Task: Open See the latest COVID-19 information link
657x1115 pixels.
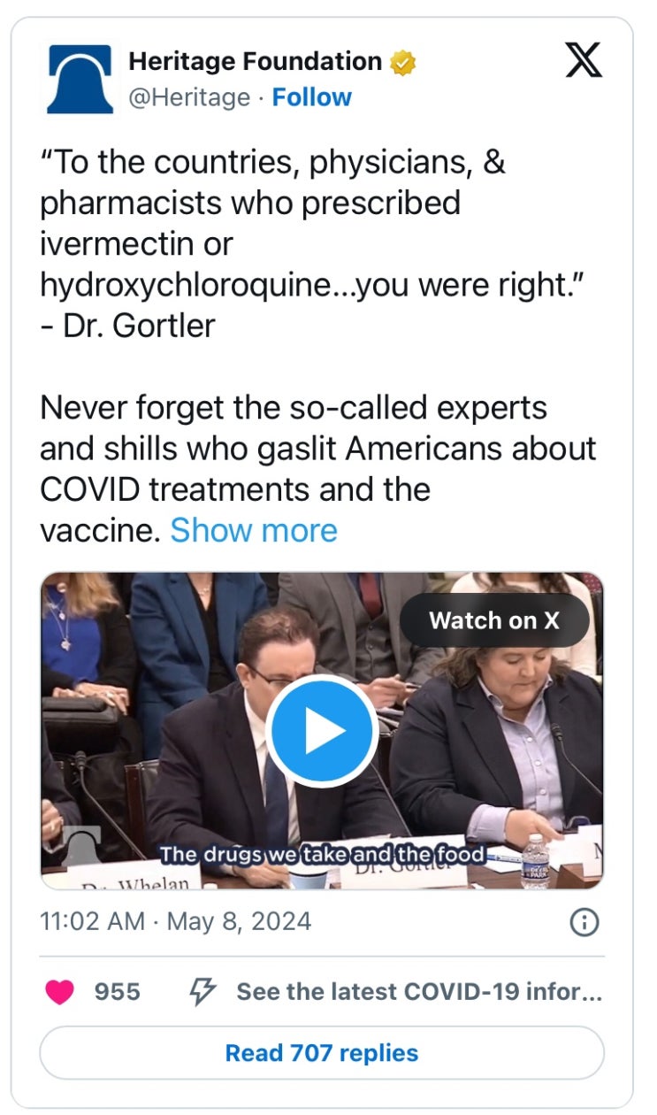Action: tap(418, 992)
